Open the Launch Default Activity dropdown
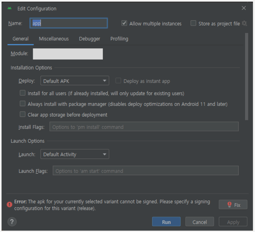 (75, 154)
